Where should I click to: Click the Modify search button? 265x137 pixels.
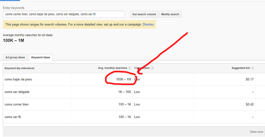coord(170,14)
